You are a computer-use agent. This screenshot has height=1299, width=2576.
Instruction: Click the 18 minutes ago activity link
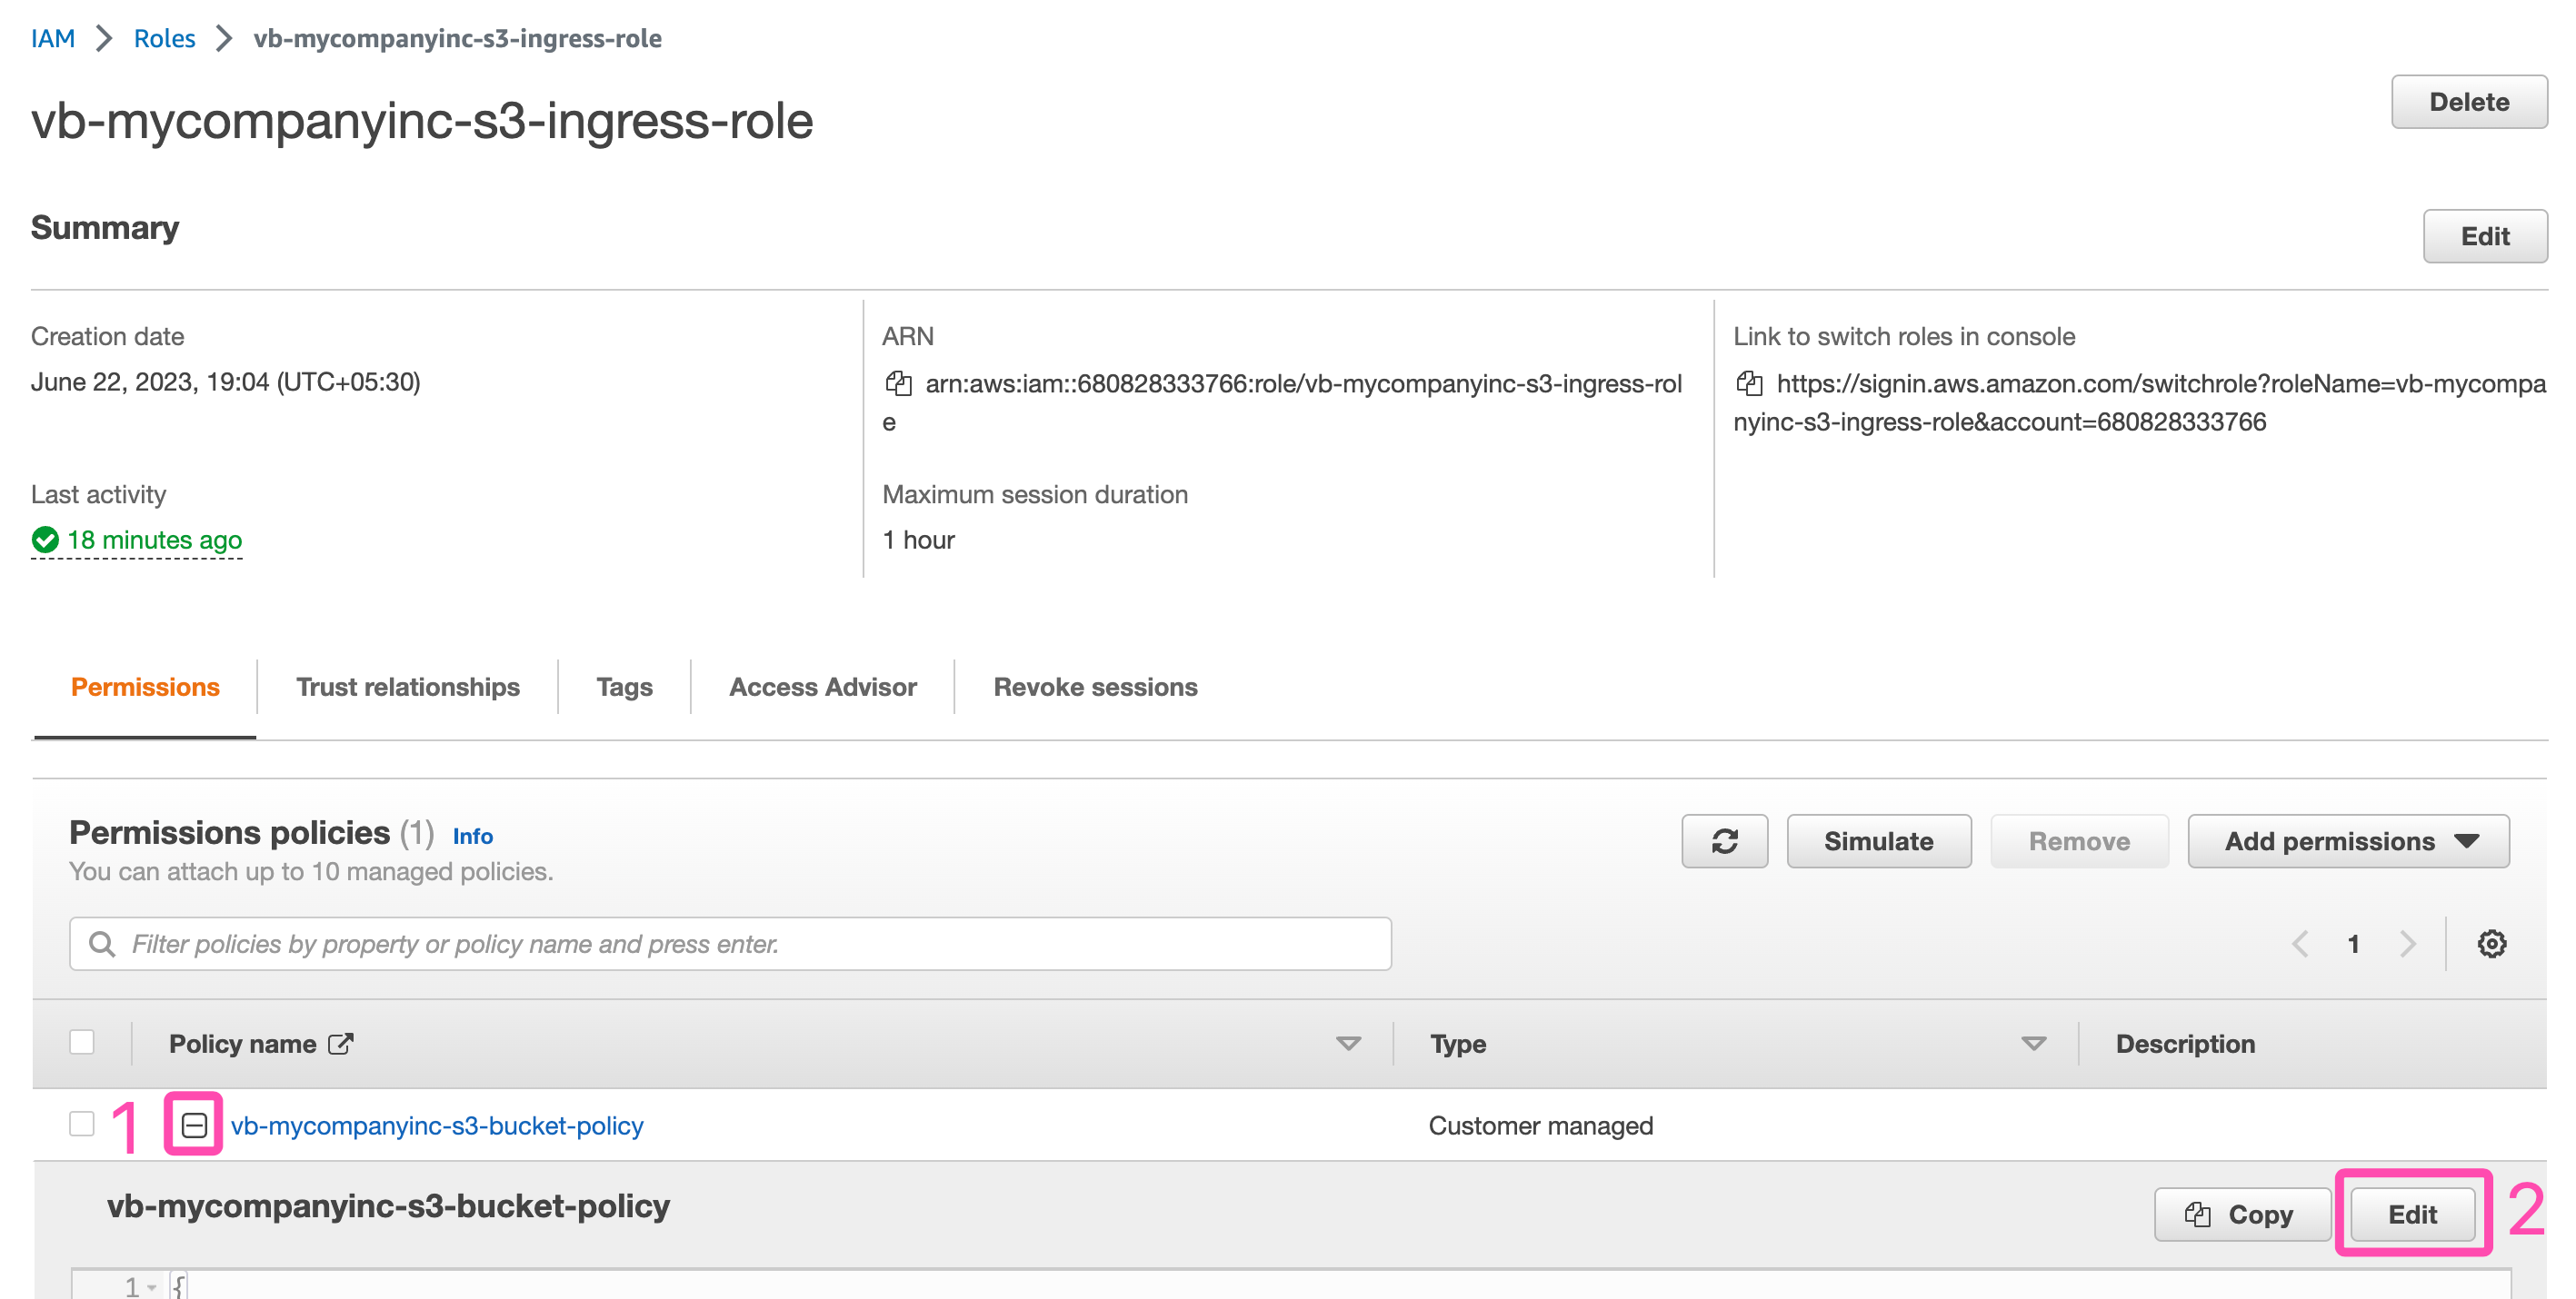[154, 540]
